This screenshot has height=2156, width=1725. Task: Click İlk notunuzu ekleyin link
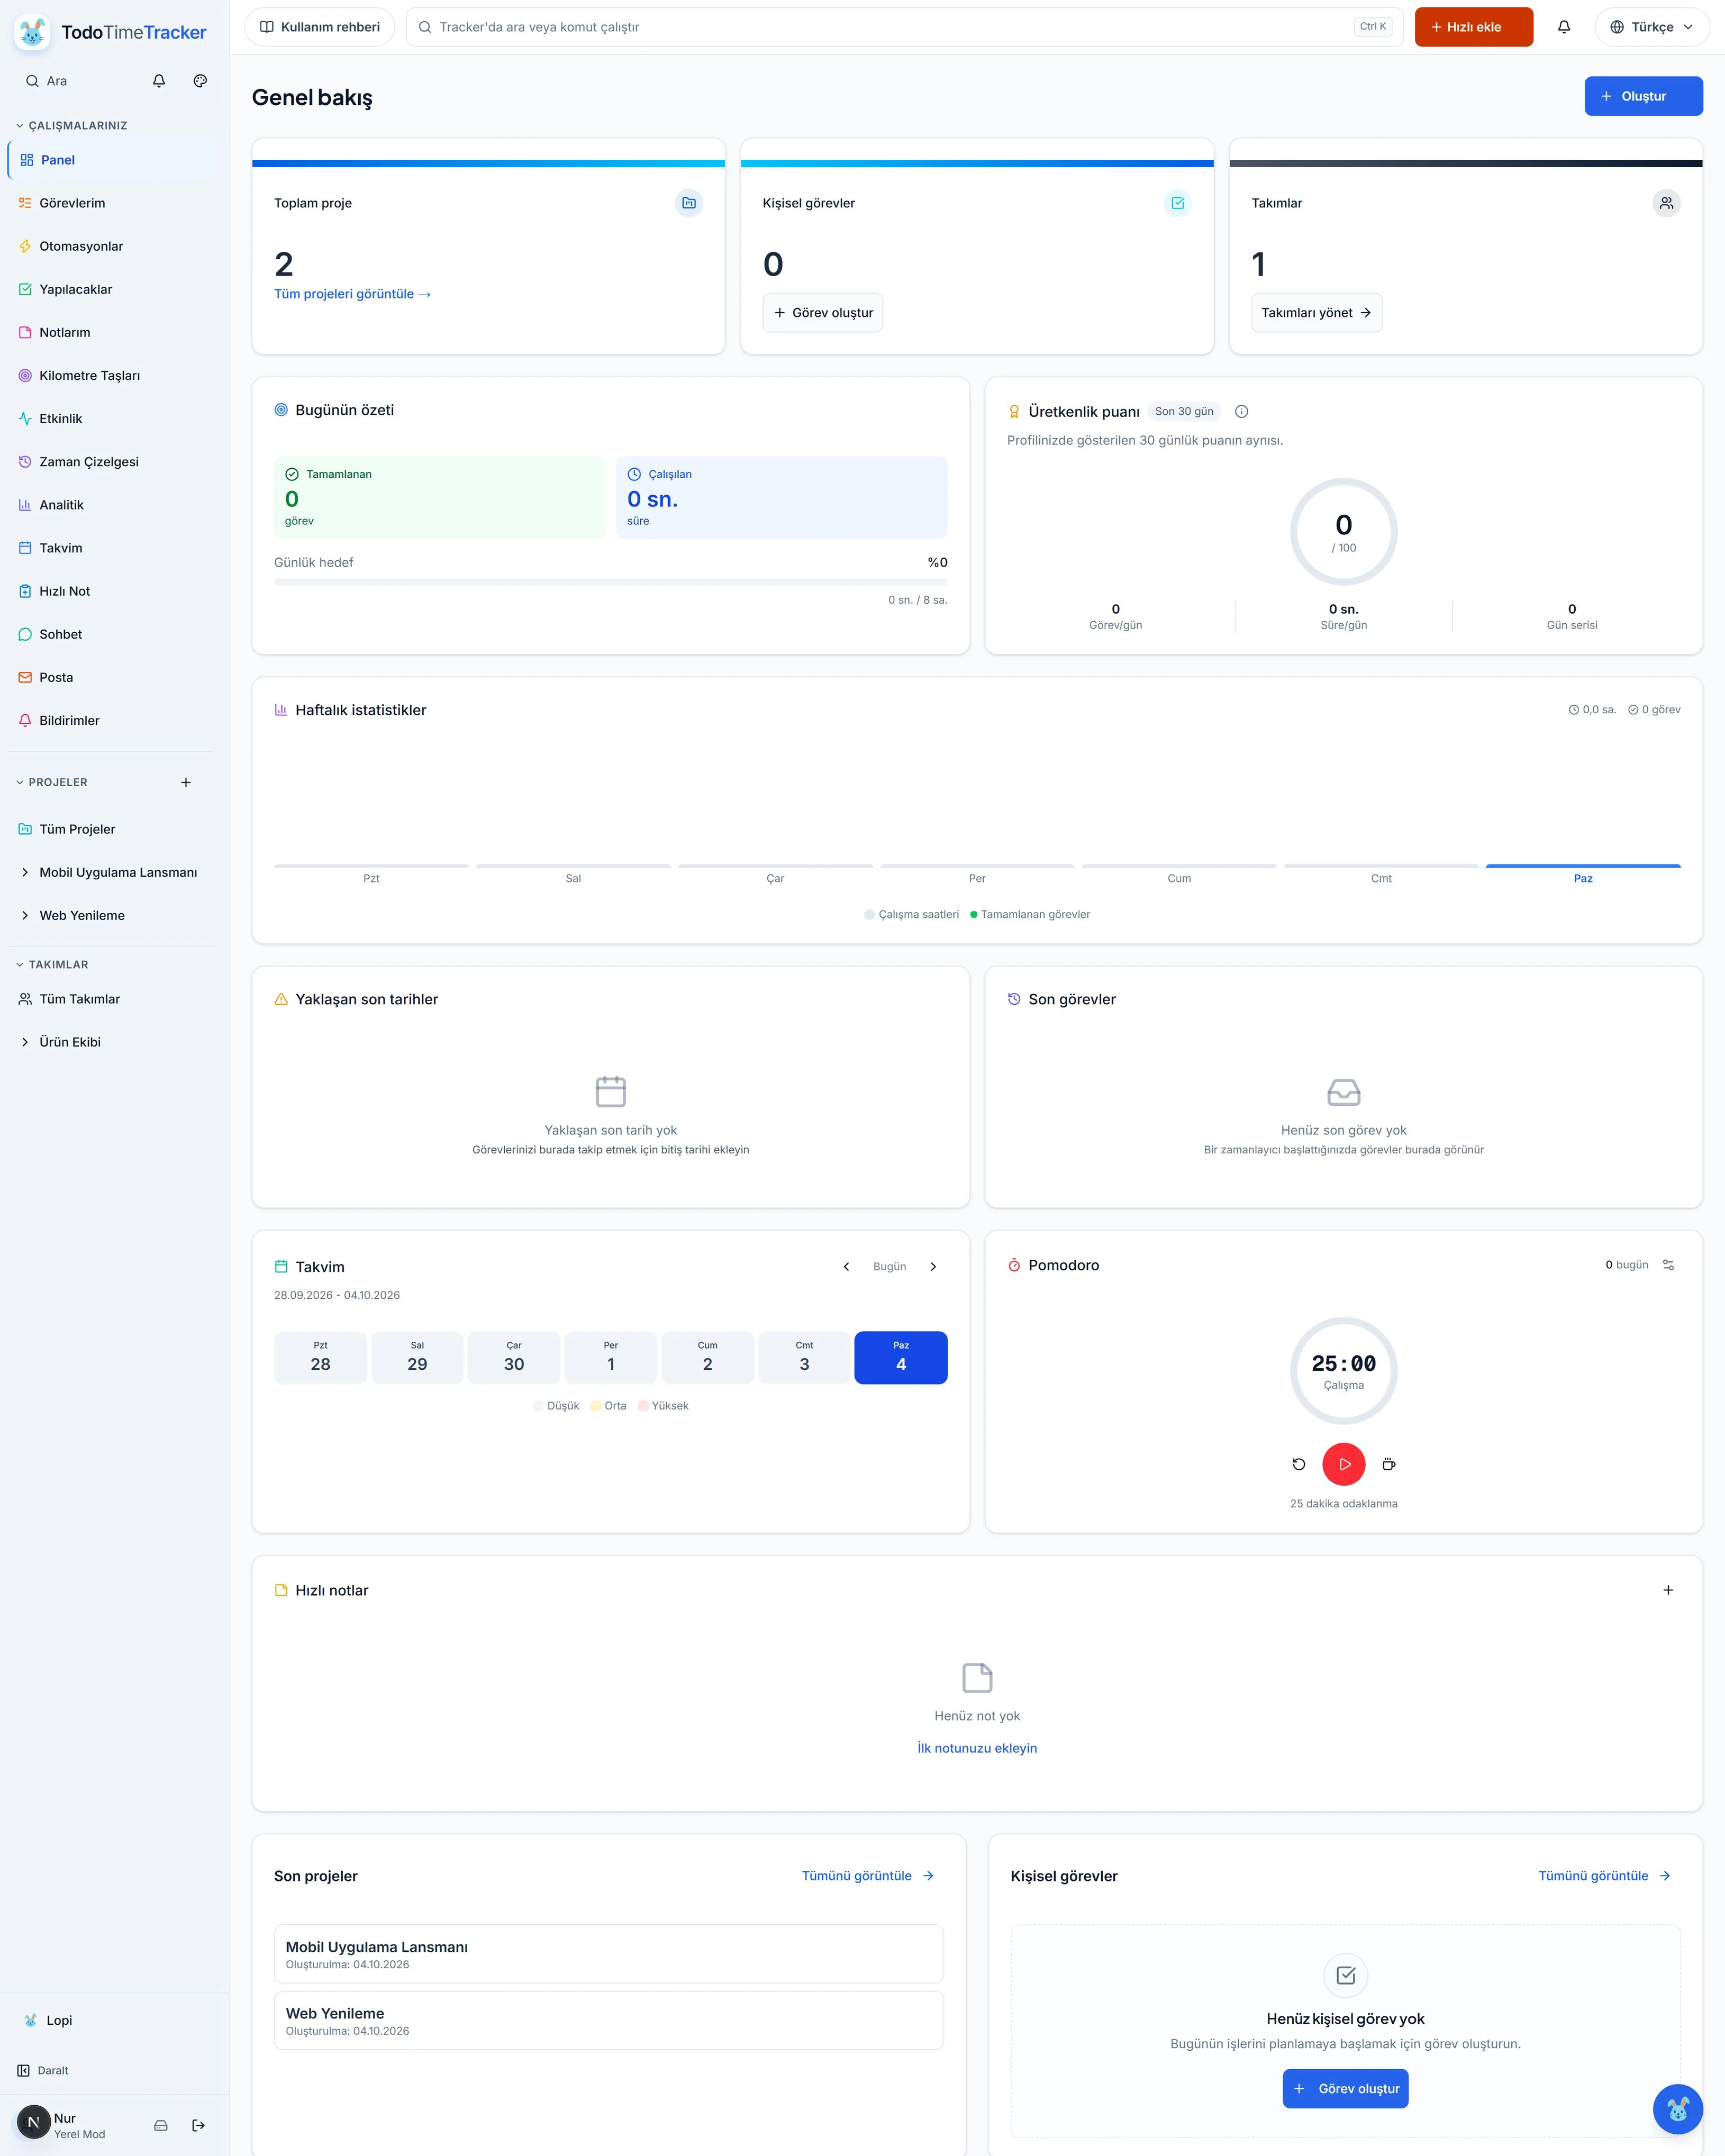coord(977,1748)
